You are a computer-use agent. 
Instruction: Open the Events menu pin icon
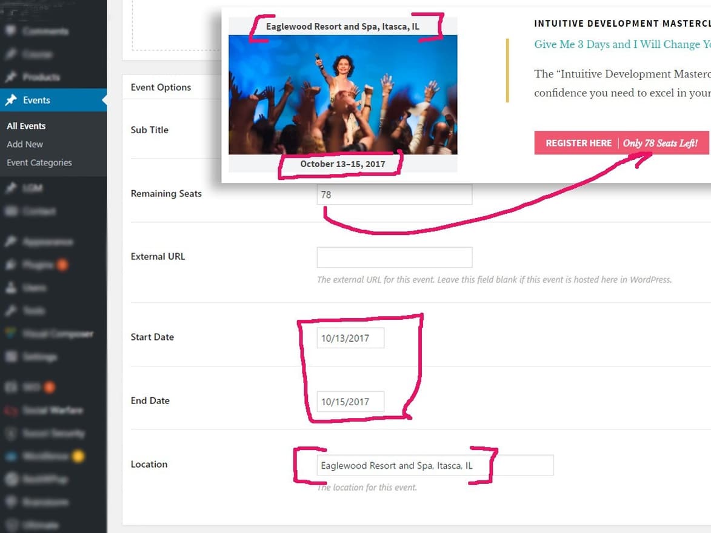(x=11, y=100)
